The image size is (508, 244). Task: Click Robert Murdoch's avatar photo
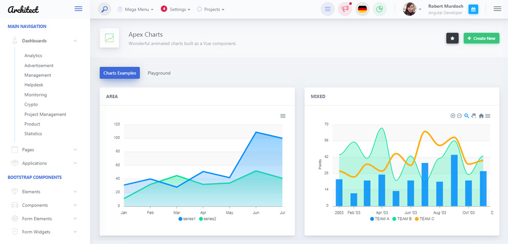click(x=410, y=9)
